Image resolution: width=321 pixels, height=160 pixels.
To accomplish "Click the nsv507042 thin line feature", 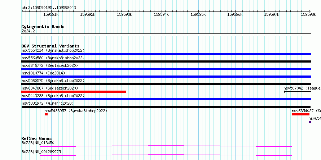I will (298, 92).
